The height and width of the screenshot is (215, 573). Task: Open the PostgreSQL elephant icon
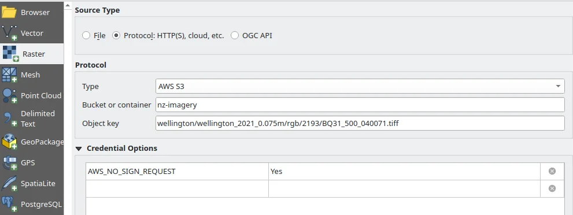9,204
